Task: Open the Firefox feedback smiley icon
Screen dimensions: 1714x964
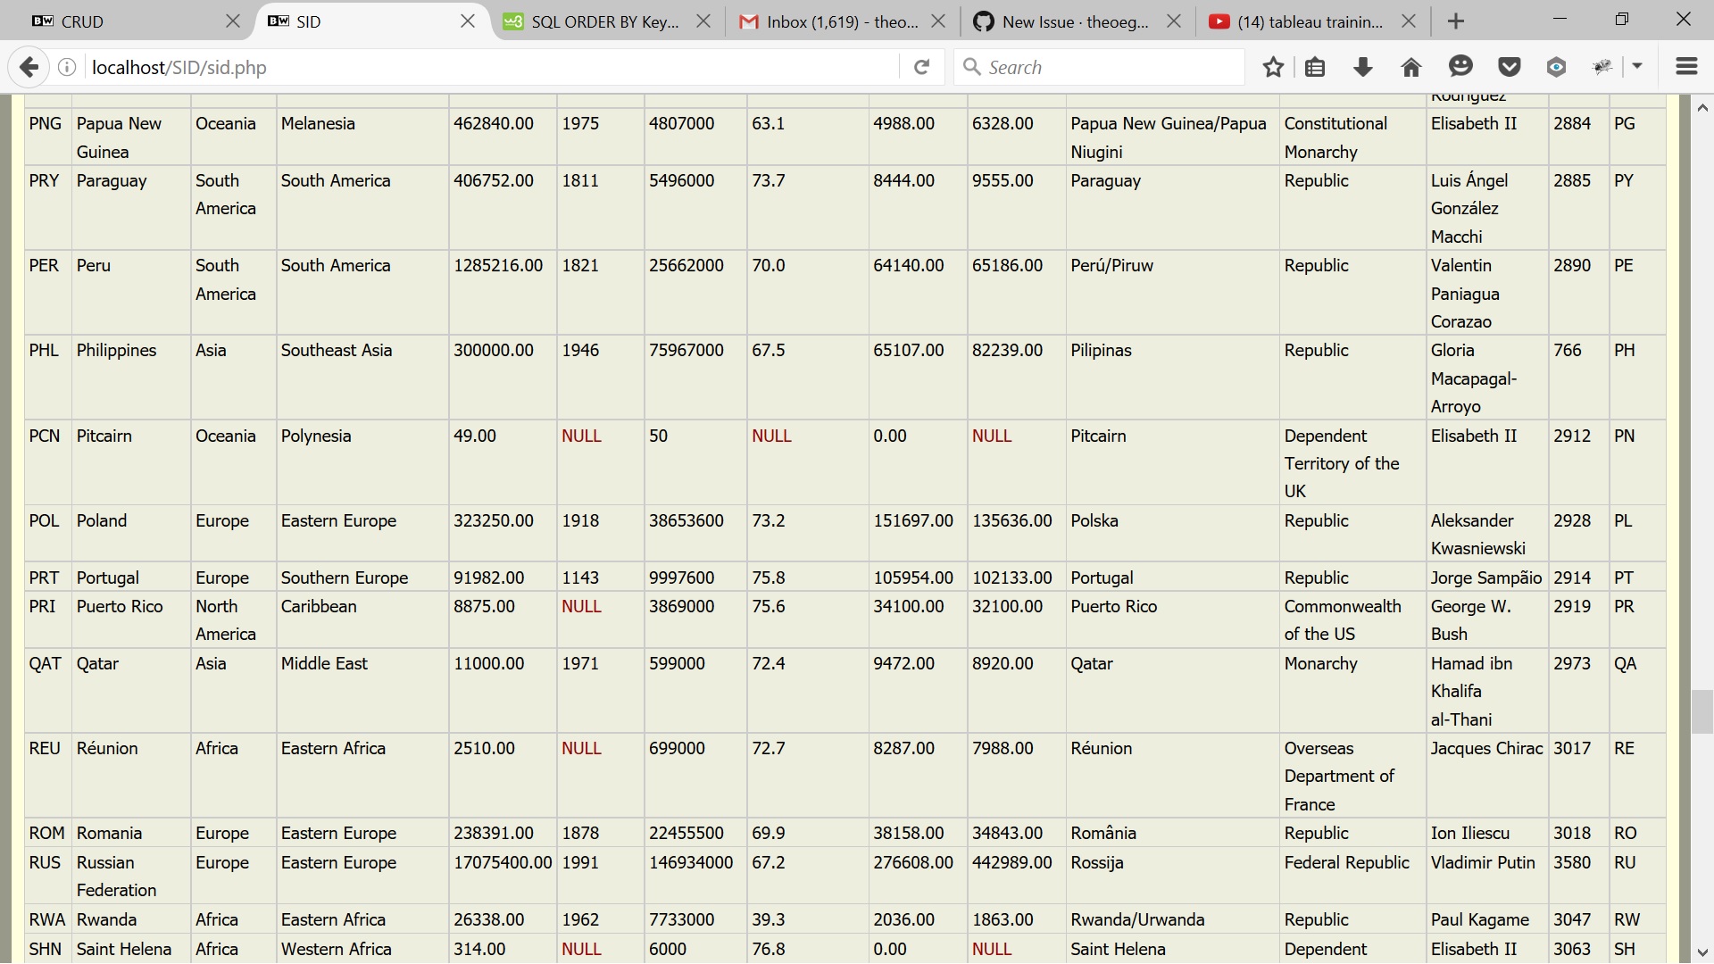Action: coord(1461,66)
